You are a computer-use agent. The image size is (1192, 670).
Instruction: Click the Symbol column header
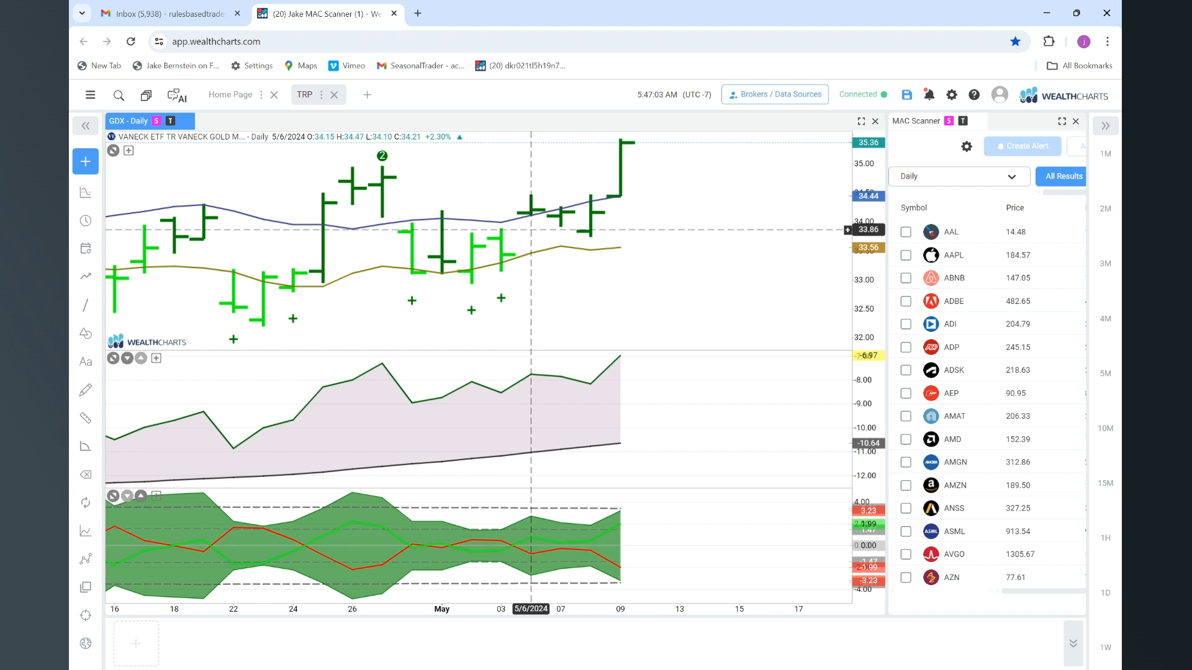click(x=913, y=208)
